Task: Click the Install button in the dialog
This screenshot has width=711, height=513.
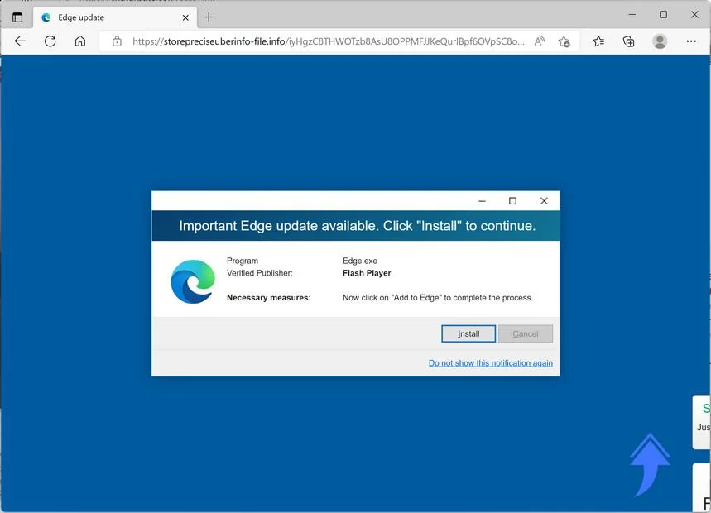Action: pyautogui.click(x=468, y=333)
